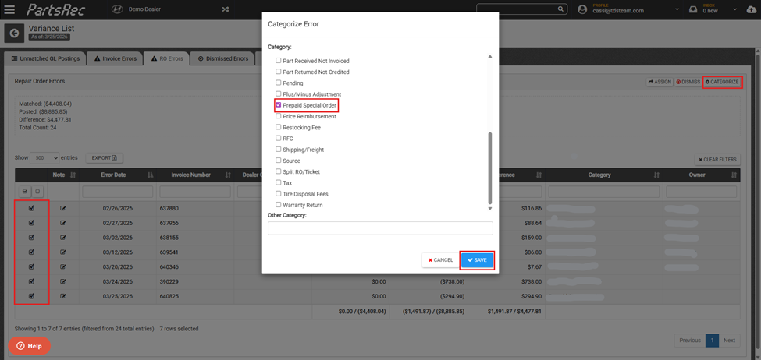The image size is (761, 360).
Task: Go back with the arrow button
Action: (x=14, y=33)
